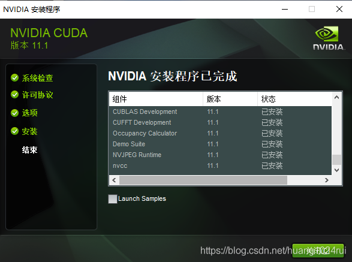
Task: Click the green checkmark beside 系统检查
Action: (x=14, y=78)
